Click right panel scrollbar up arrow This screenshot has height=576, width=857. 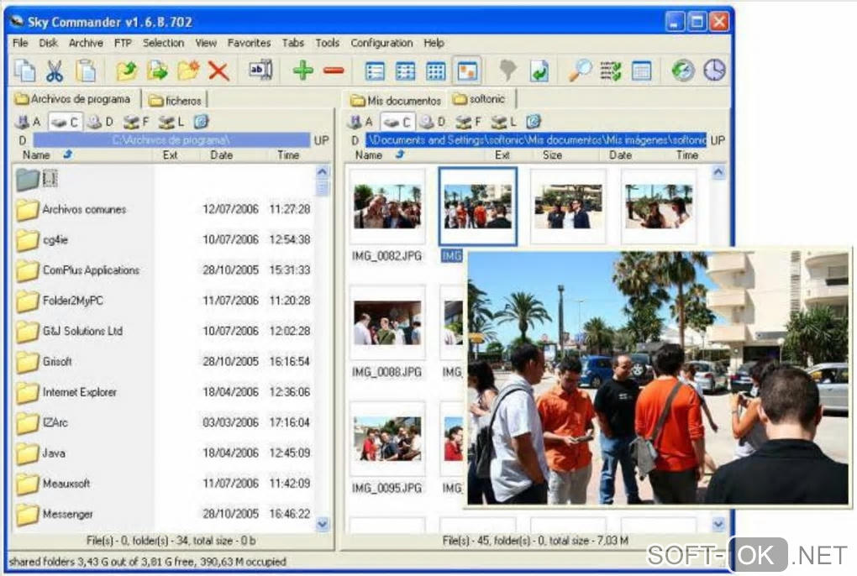coord(718,172)
